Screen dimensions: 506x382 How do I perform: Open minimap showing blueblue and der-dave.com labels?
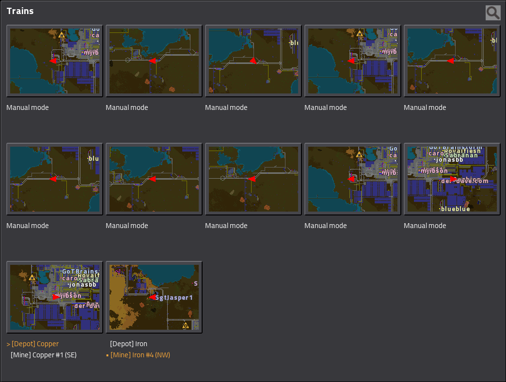point(452,179)
